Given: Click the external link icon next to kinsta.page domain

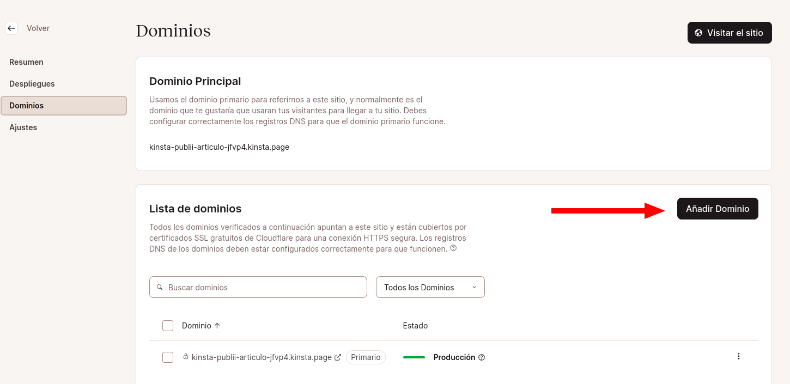Looking at the screenshot, I should click(338, 357).
